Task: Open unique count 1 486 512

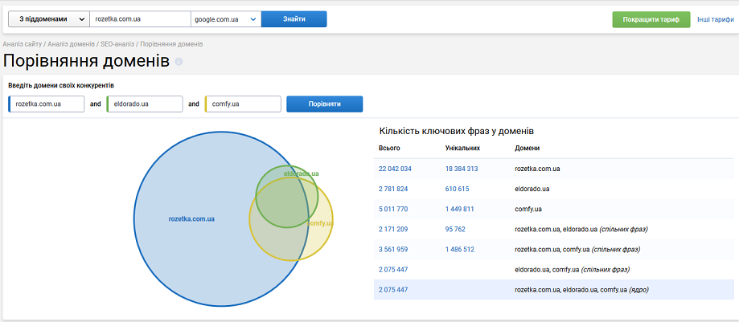Action: tap(459, 249)
